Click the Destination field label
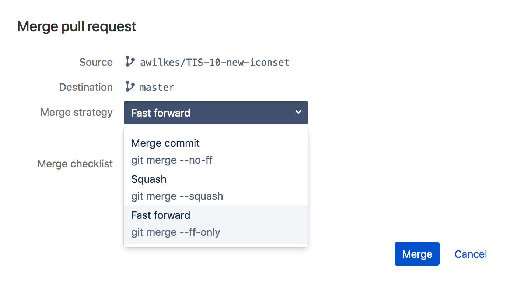Screen dimensions: 514x285 coord(85,87)
